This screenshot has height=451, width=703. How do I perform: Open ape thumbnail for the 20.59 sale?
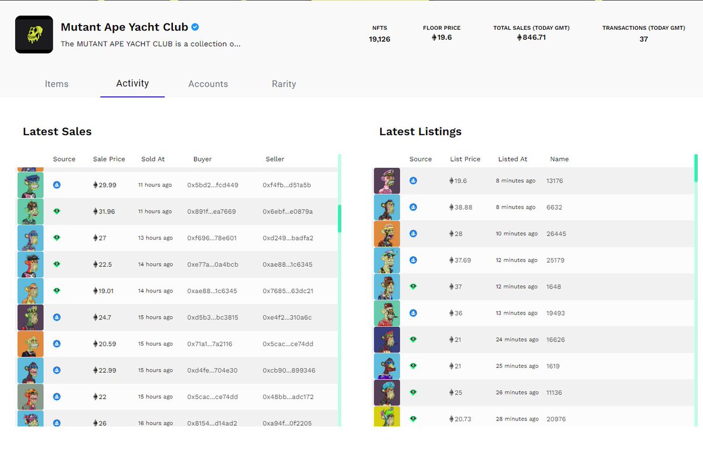pos(30,343)
